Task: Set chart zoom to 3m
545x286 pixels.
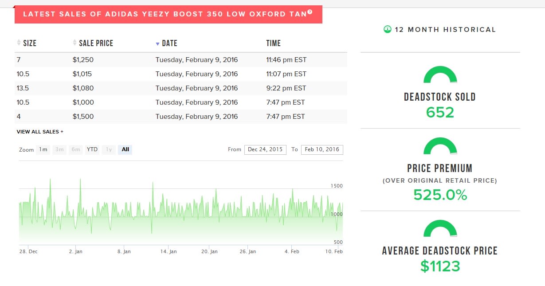Action: click(x=59, y=149)
